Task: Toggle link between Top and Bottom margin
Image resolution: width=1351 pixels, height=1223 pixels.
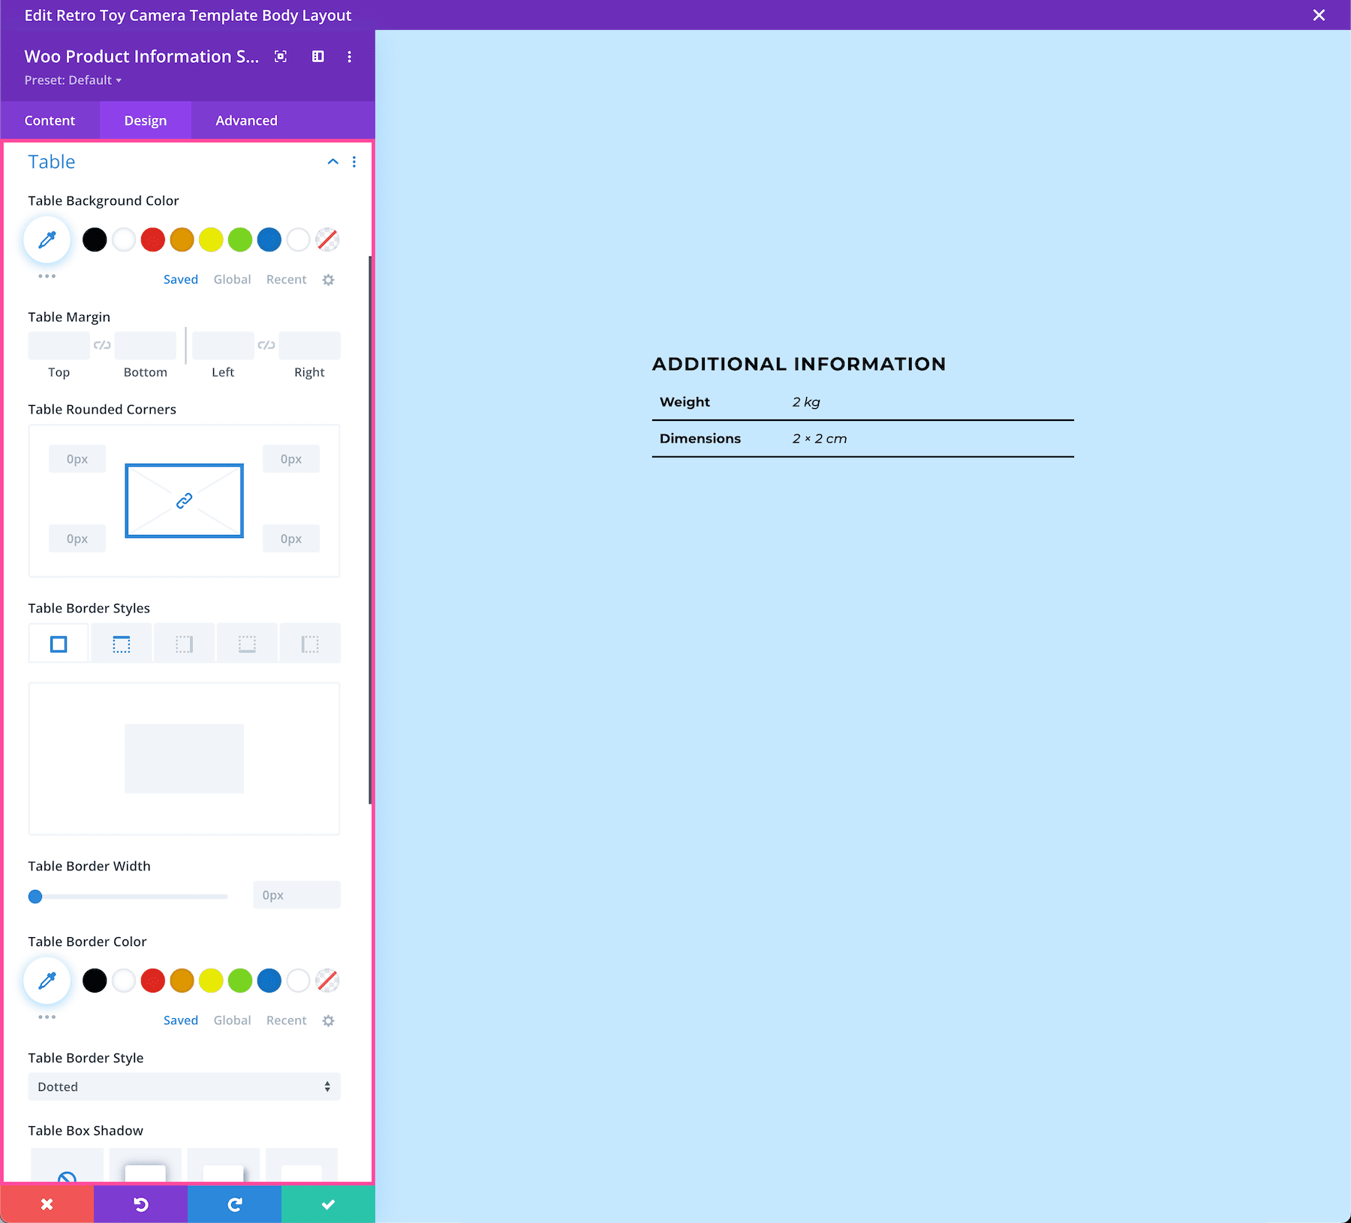Action: (x=102, y=345)
